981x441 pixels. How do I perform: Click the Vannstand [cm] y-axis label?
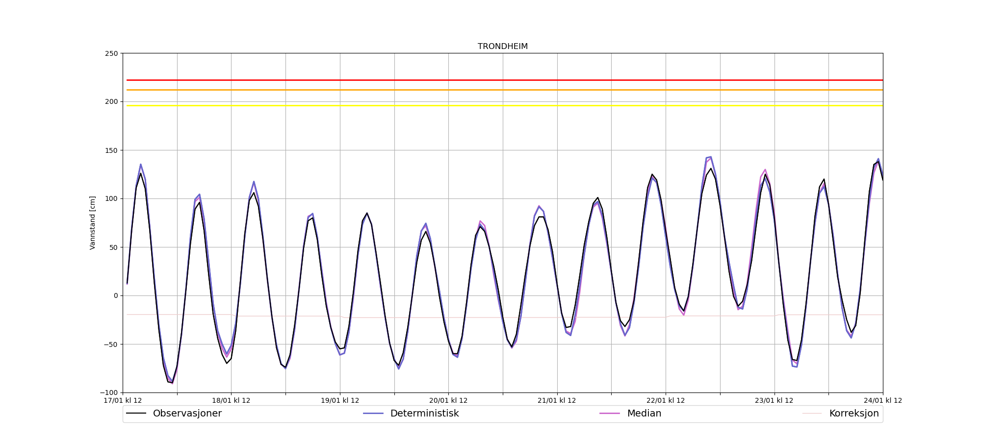tap(93, 223)
